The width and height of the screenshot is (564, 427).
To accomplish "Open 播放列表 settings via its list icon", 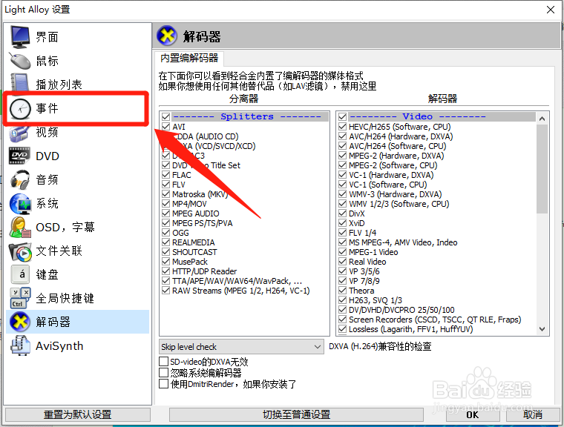I will click(20, 83).
